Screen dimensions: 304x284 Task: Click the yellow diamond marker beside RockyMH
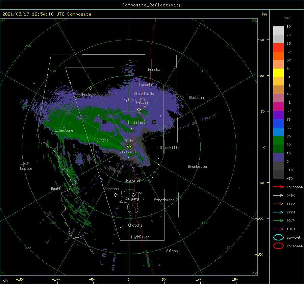click(x=90, y=88)
